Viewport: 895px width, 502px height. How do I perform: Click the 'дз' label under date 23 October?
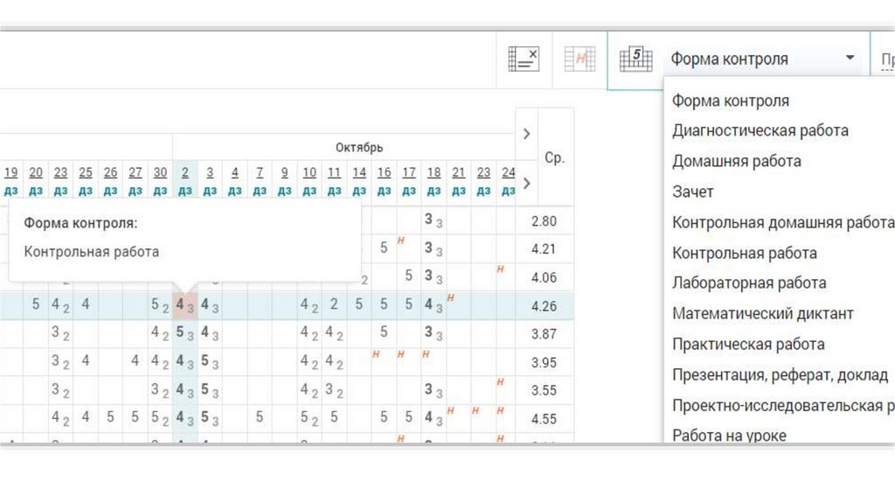[x=483, y=190]
